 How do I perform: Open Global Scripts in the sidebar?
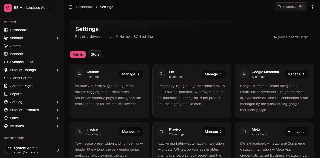(32, 78)
